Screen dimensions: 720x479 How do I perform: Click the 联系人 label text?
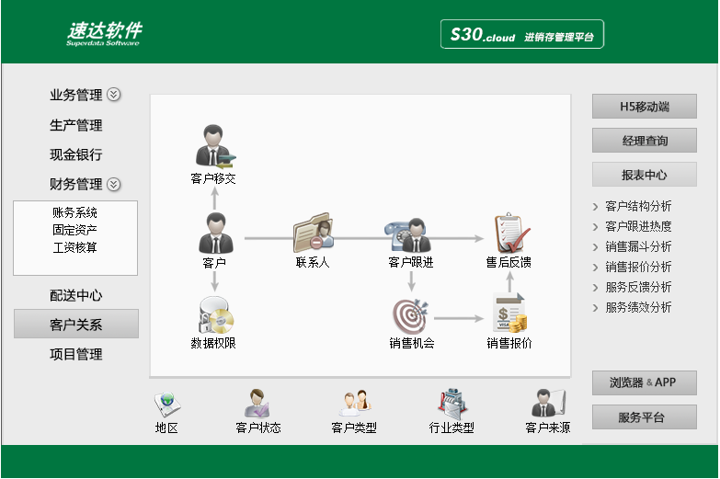pos(313,262)
